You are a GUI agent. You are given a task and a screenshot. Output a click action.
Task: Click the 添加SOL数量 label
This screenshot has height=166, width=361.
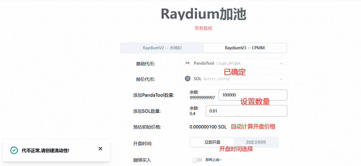point(146,111)
